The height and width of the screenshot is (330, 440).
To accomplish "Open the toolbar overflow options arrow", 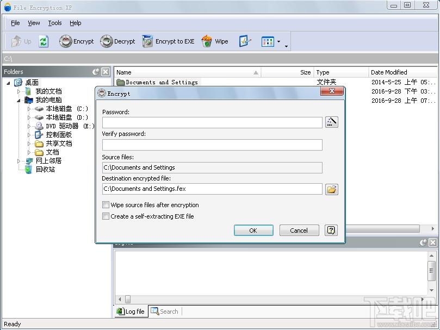I will pos(286,46).
